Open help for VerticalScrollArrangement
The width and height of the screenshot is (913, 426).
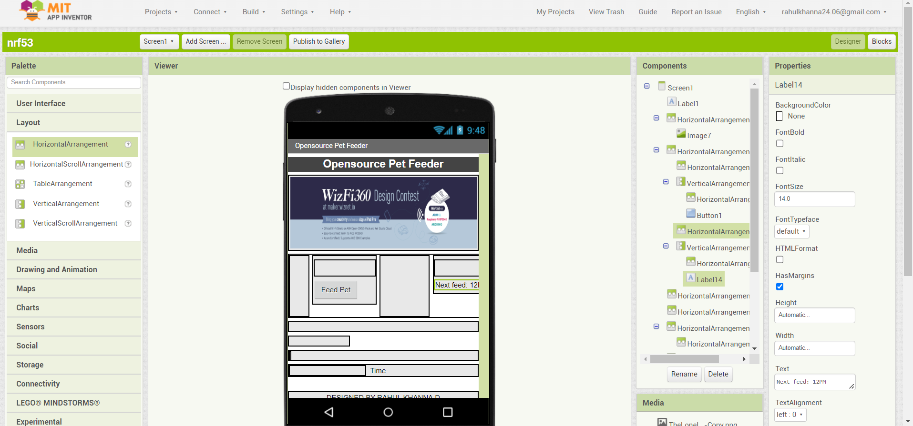click(x=128, y=224)
